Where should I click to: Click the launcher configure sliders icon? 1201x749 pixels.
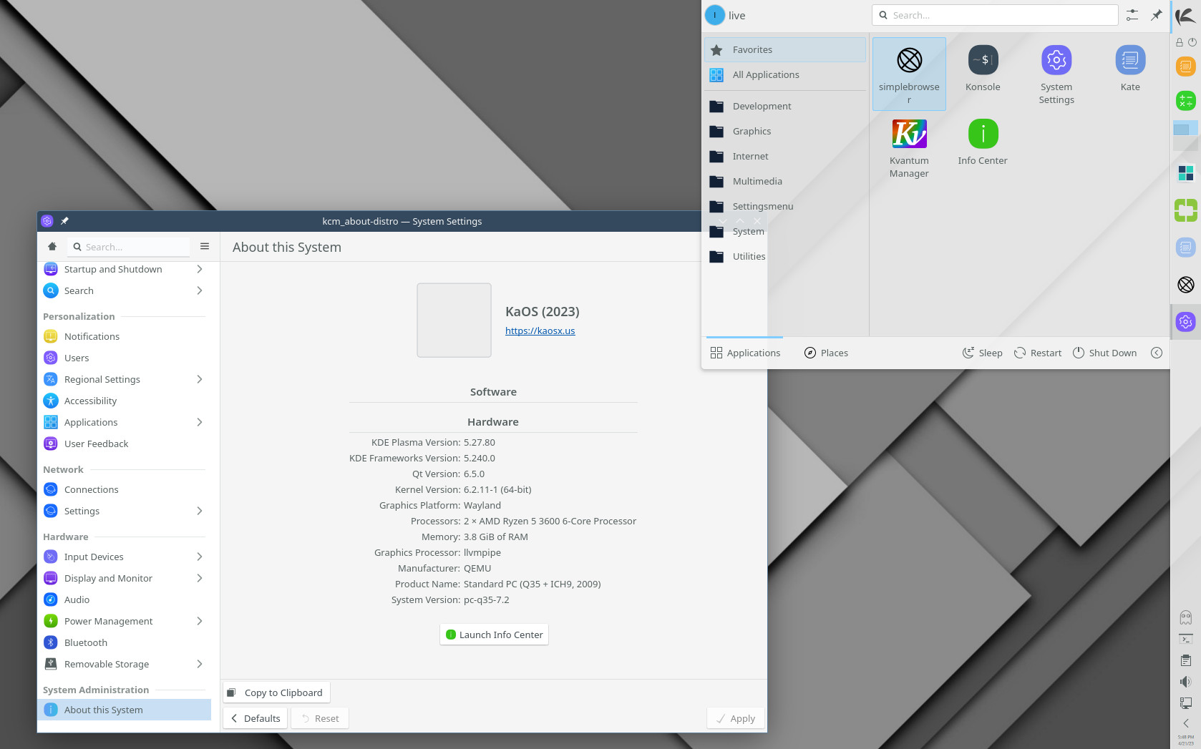1132,15
